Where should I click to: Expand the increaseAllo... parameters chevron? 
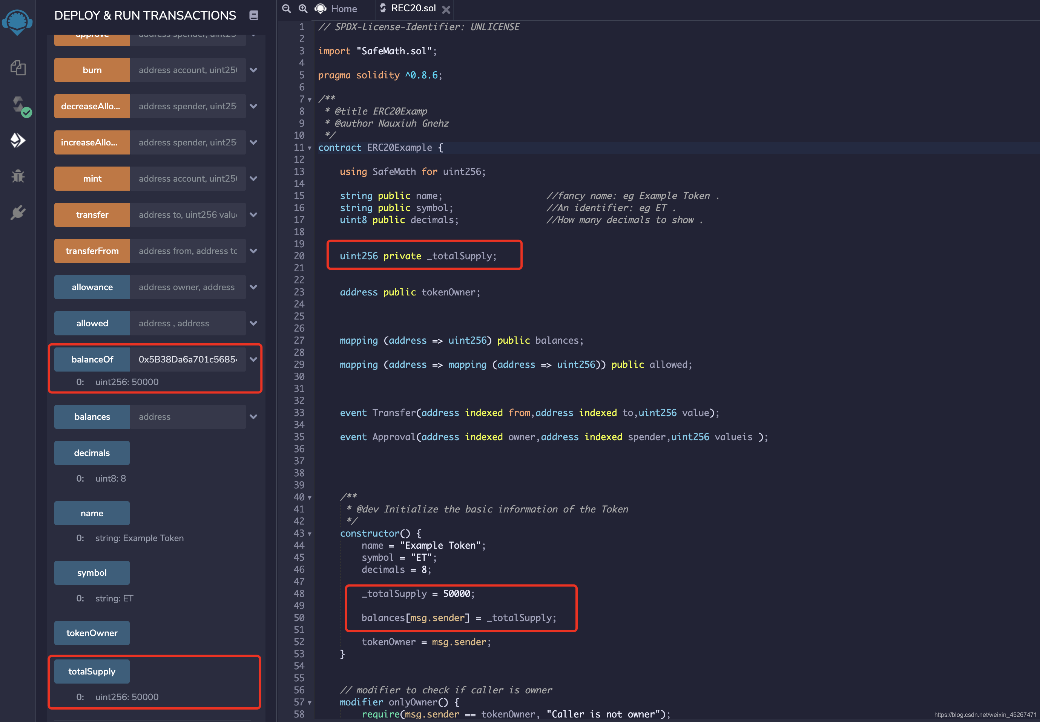[254, 142]
